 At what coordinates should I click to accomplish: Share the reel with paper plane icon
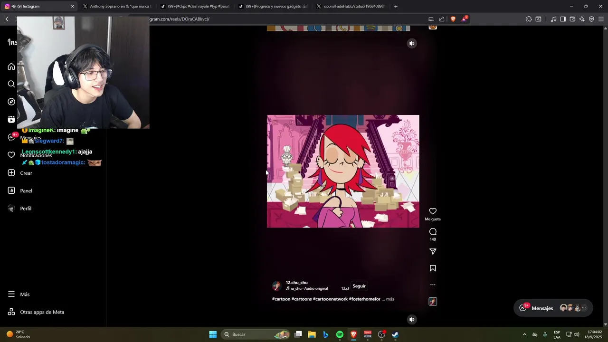[433, 252]
